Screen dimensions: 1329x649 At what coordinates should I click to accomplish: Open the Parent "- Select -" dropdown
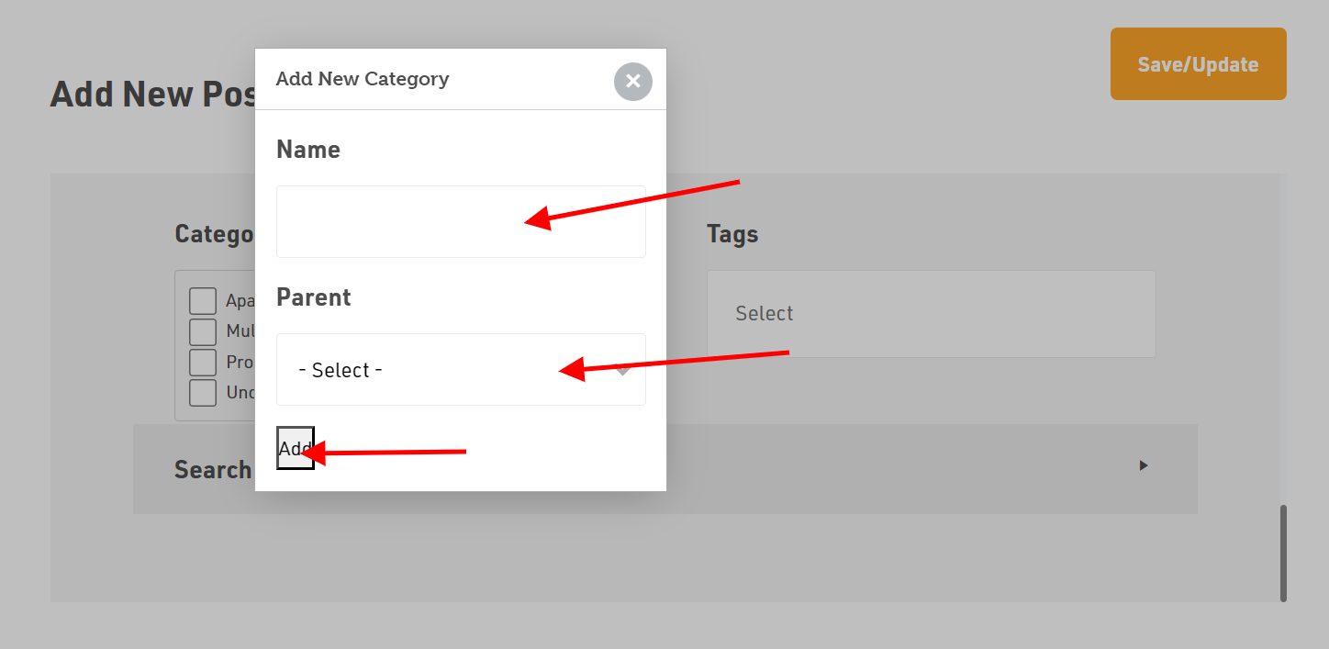pos(461,370)
